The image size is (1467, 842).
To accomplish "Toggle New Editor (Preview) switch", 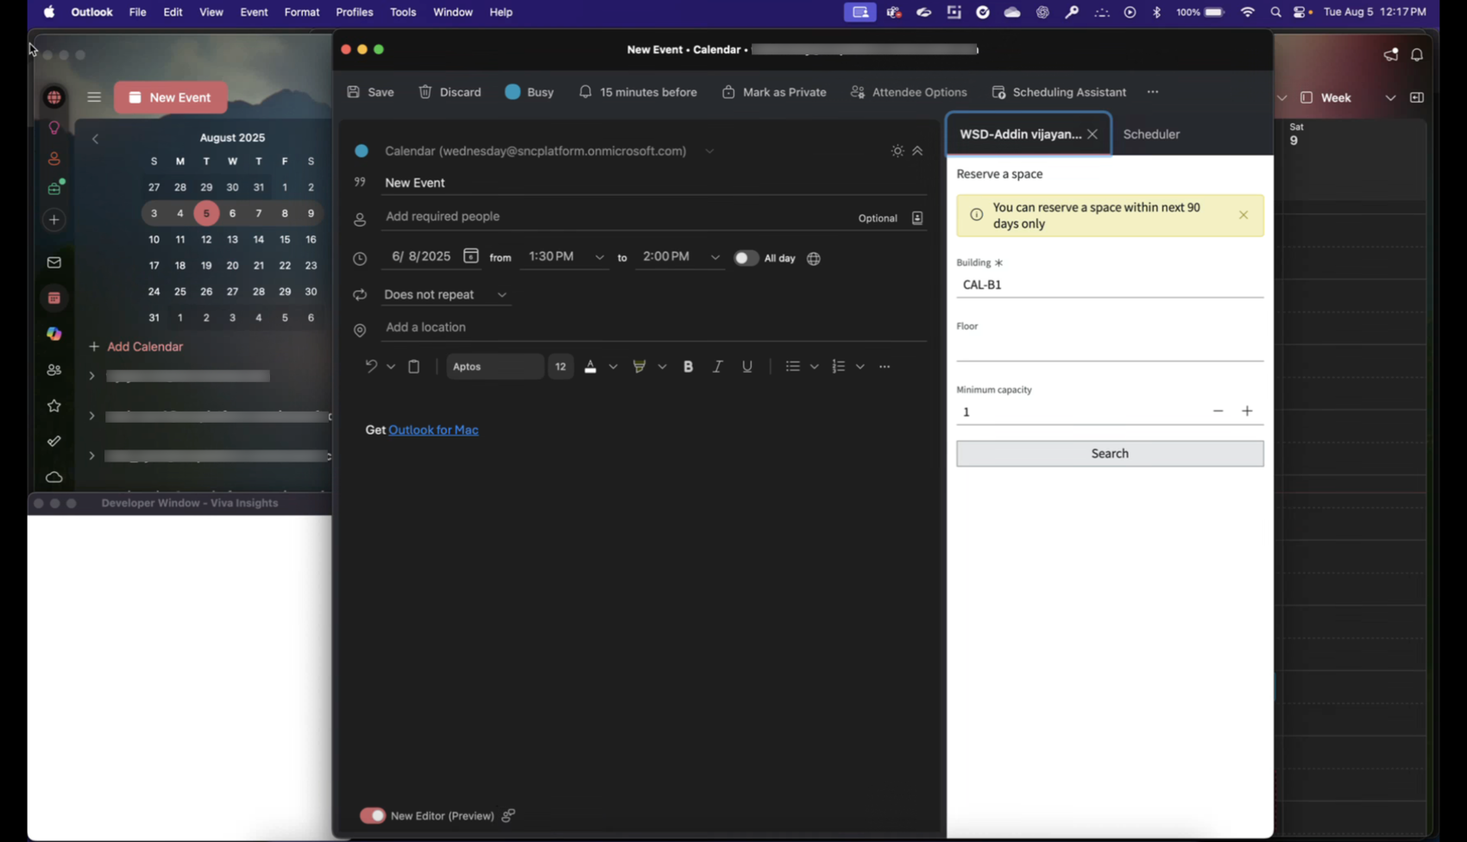I will pos(373,815).
